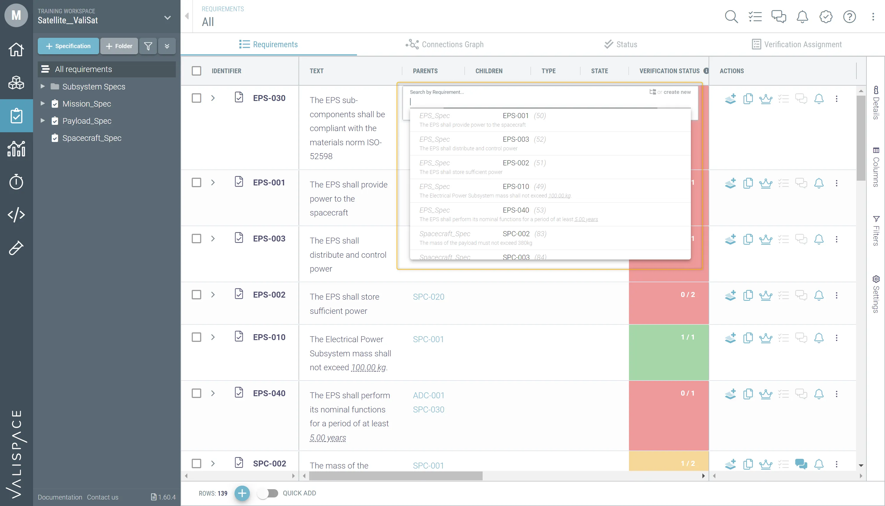Expand the Subsystem Specs folder
The image size is (885, 506).
click(x=43, y=86)
